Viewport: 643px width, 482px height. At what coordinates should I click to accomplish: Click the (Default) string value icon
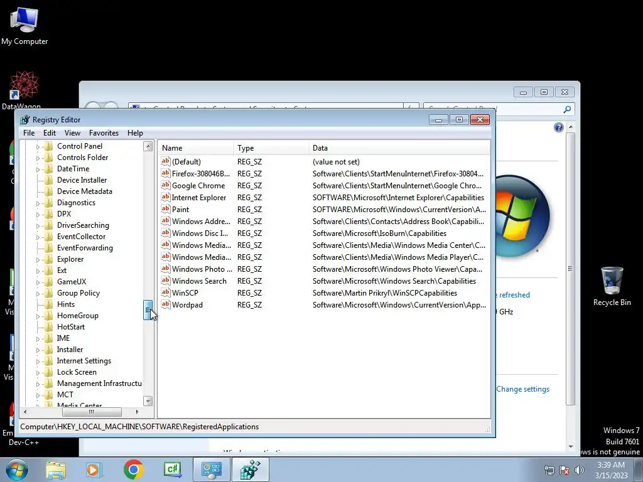click(x=166, y=161)
